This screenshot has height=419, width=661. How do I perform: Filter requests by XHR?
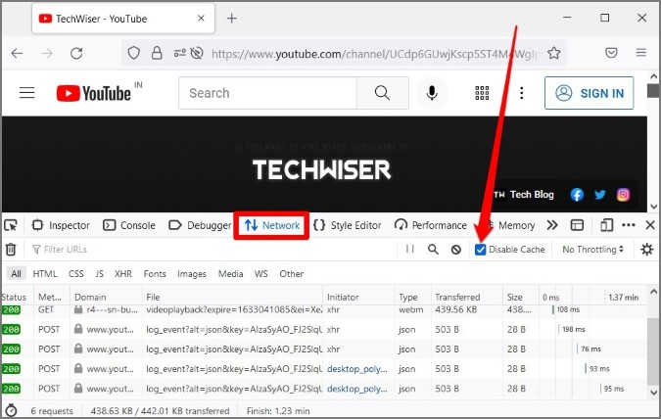tap(123, 273)
